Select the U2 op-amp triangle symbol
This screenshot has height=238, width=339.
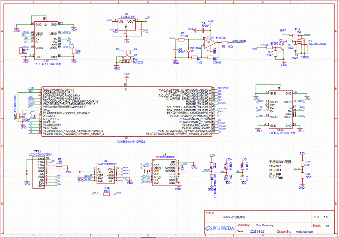click(x=210, y=42)
